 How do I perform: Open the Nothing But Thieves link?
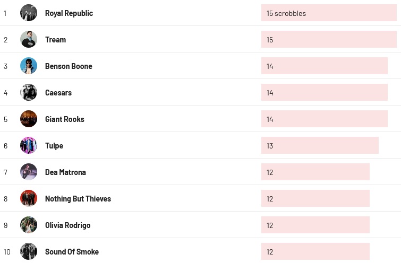(x=78, y=199)
